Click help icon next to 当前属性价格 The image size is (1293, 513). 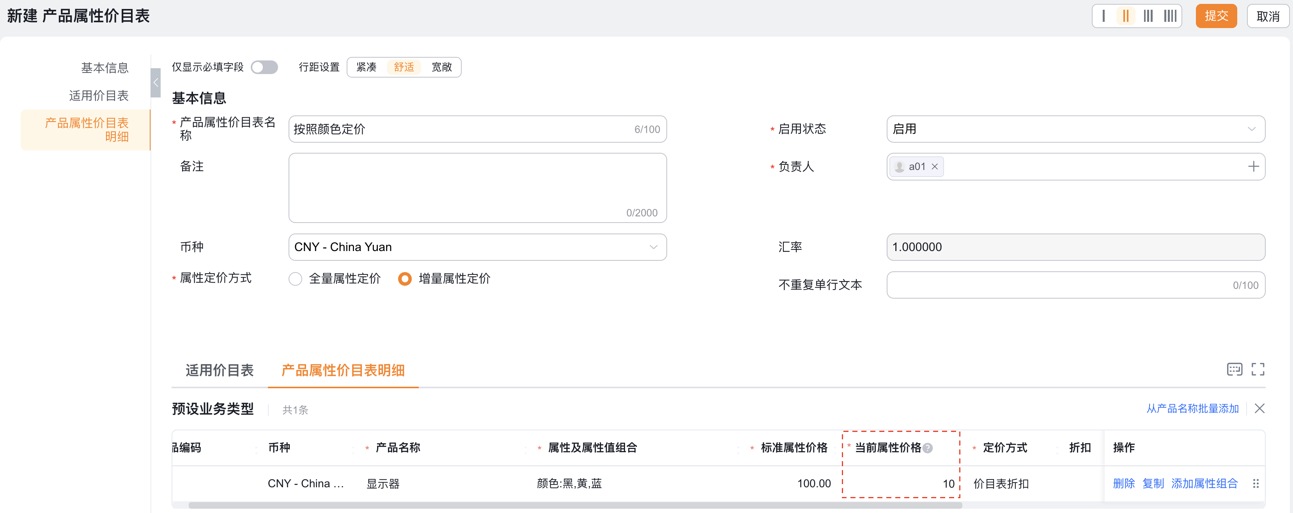928,448
